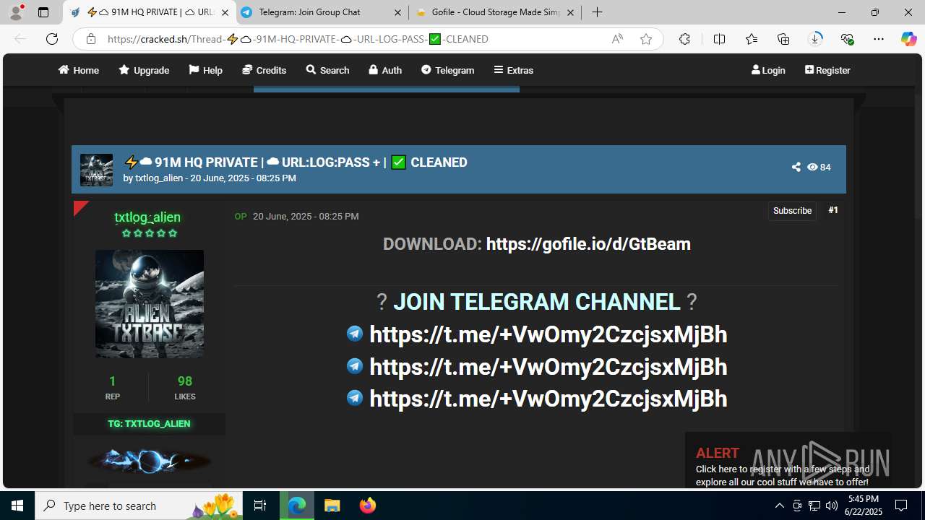Viewport: 925px width, 520px height.
Task: Switch to Gofile Cloud Storage tab
Action: point(495,12)
